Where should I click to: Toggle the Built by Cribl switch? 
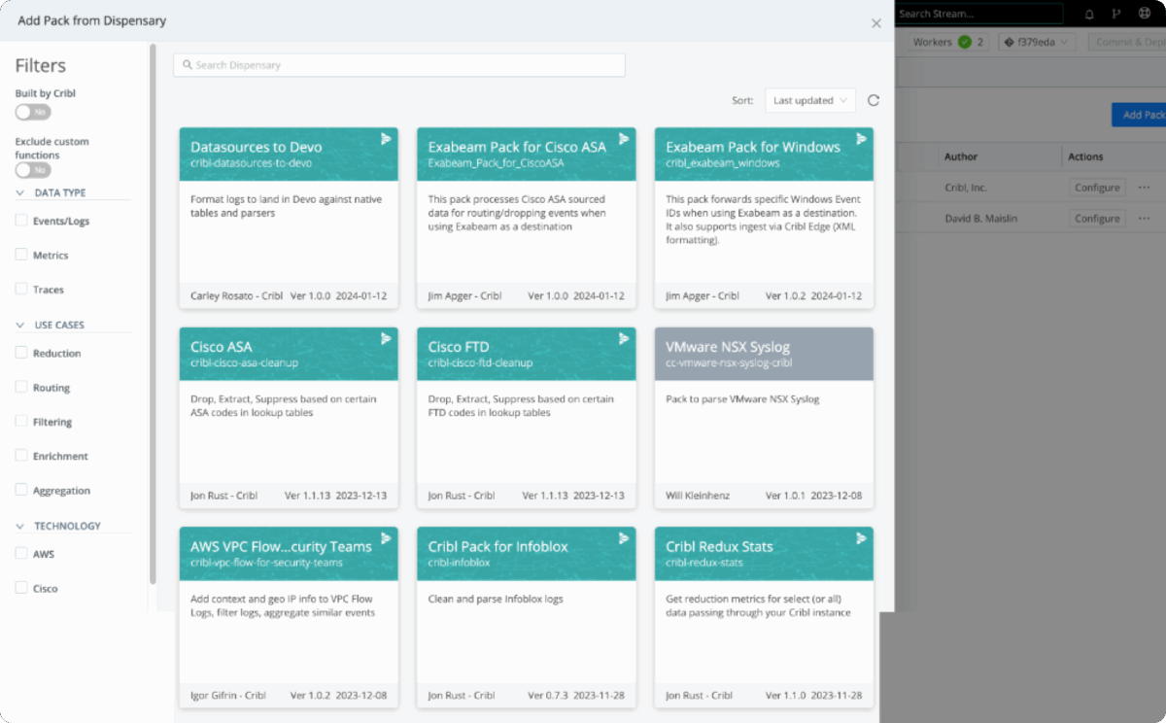(x=33, y=112)
